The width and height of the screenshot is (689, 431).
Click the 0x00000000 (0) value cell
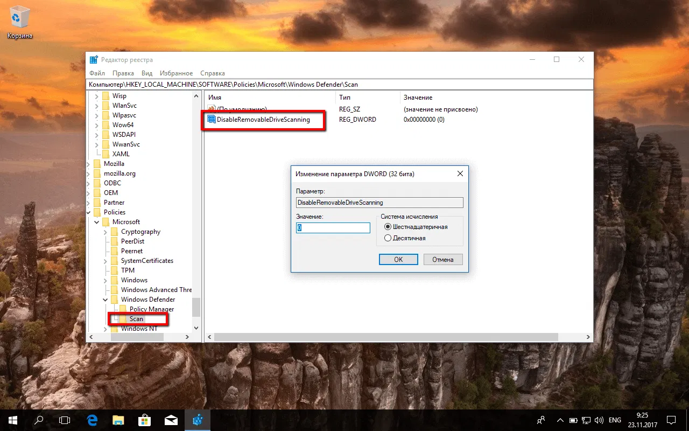[424, 120]
